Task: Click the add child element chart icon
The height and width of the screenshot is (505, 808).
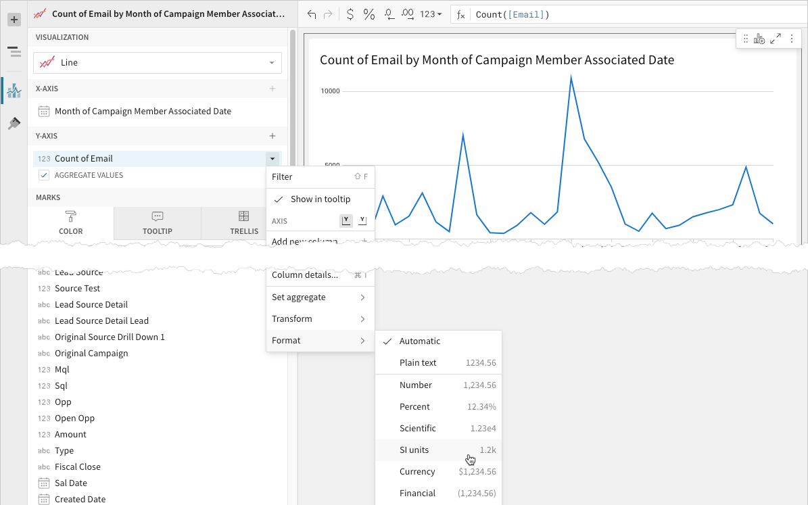Action: tap(759, 39)
